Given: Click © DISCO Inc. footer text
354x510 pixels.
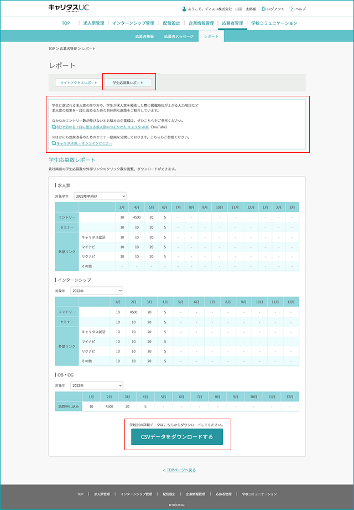Looking at the screenshot, I should click(x=177, y=505).
